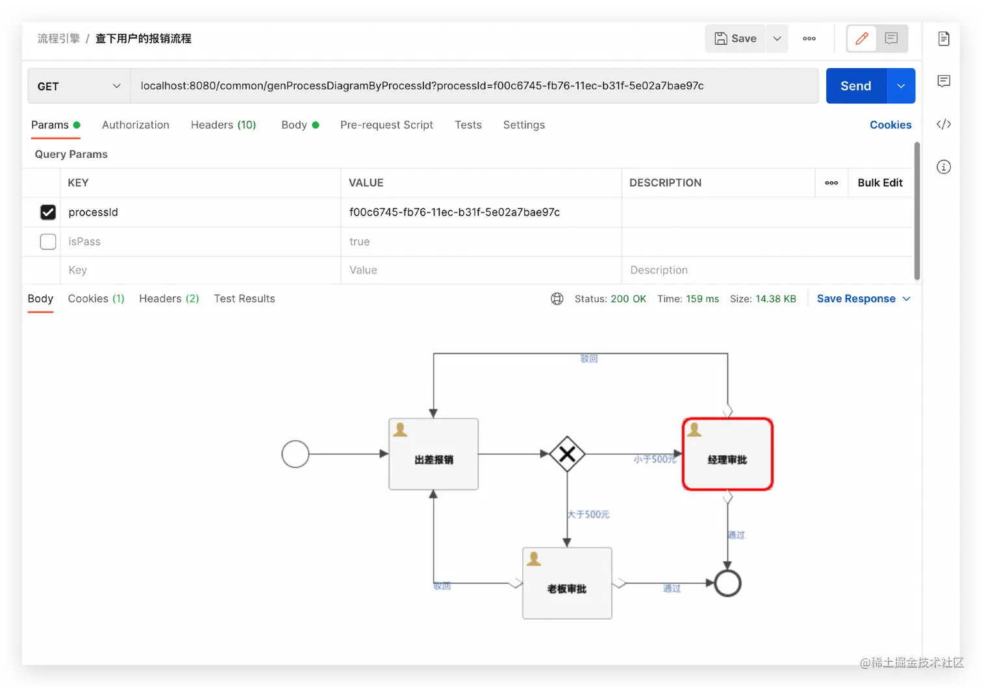Select the response Body tab
Image resolution: width=982 pixels, height=687 pixels.
(40, 299)
